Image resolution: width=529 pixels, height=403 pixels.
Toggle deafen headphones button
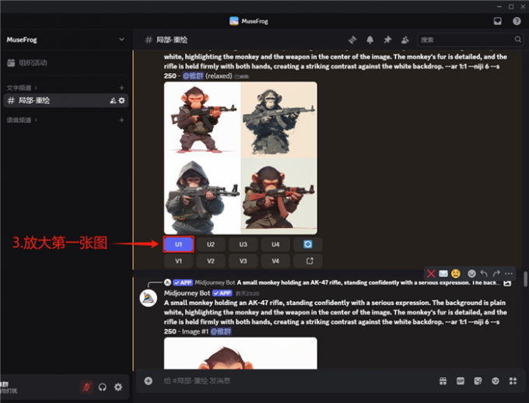[103, 387]
